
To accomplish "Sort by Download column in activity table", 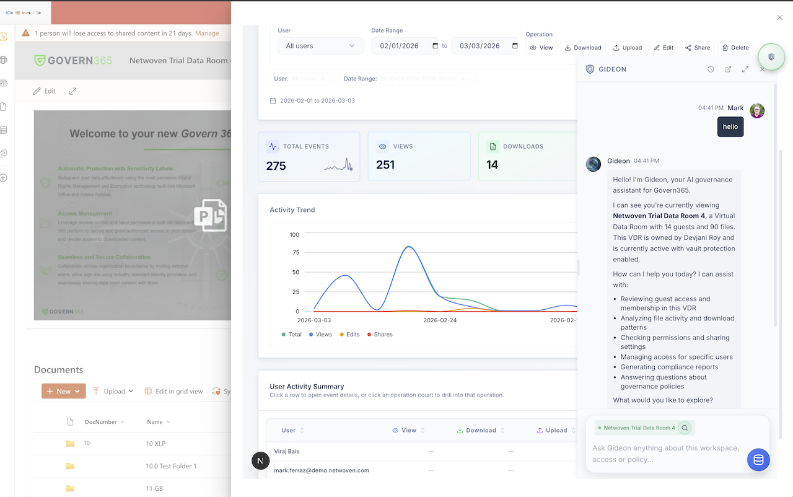I will pyautogui.click(x=481, y=430).
